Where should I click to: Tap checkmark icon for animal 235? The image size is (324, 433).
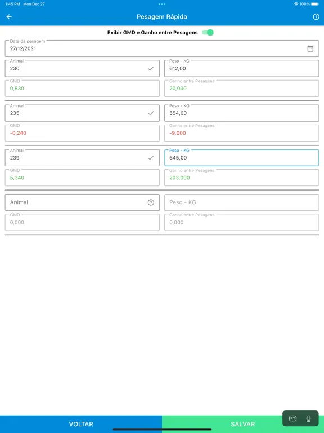point(151,113)
